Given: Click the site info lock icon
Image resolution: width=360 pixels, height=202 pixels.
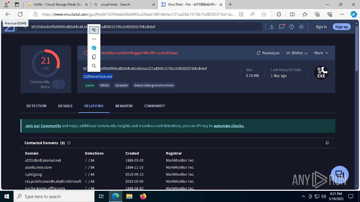Looking at the screenshot, I should (35, 14).
